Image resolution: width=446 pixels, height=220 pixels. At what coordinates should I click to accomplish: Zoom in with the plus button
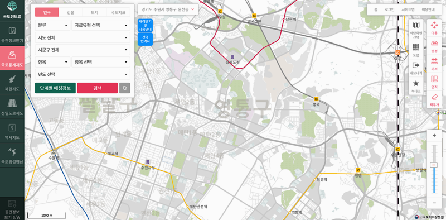434,136
